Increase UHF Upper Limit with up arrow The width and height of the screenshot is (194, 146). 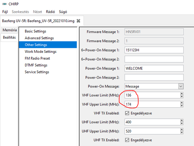coord(182,129)
